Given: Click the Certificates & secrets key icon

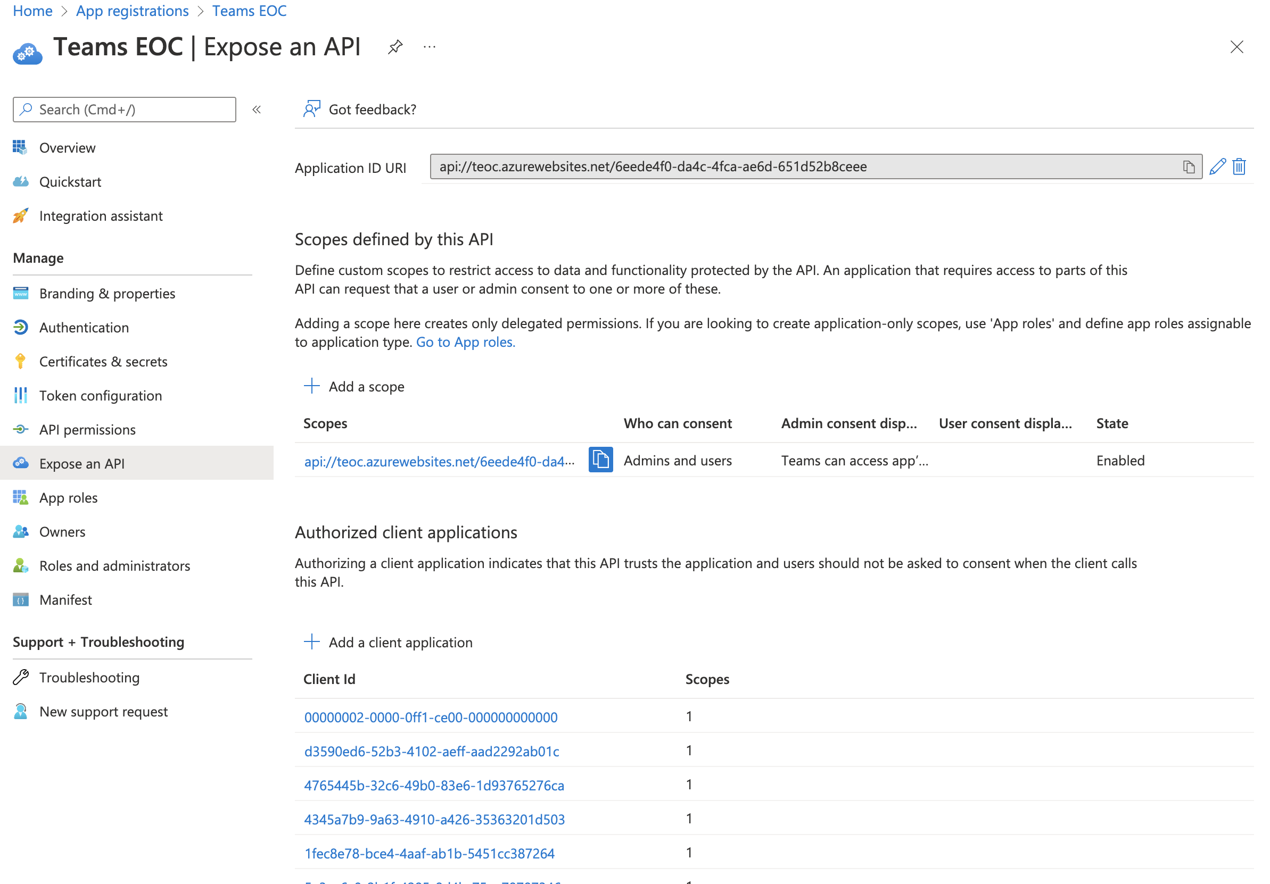Looking at the screenshot, I should click(x=20, y=361).
